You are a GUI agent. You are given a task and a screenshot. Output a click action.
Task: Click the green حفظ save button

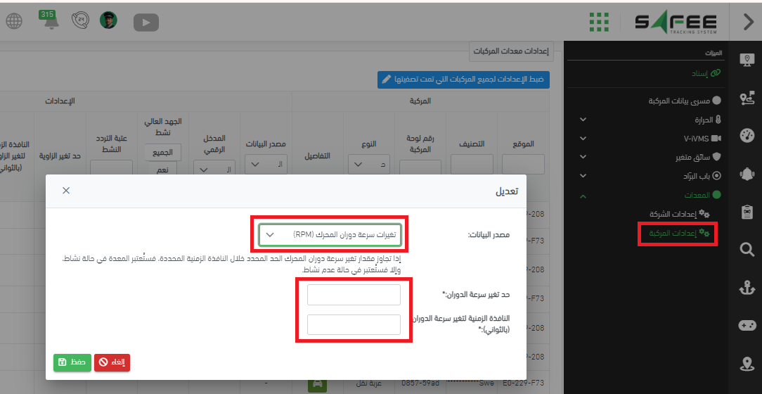pos(72,362)
